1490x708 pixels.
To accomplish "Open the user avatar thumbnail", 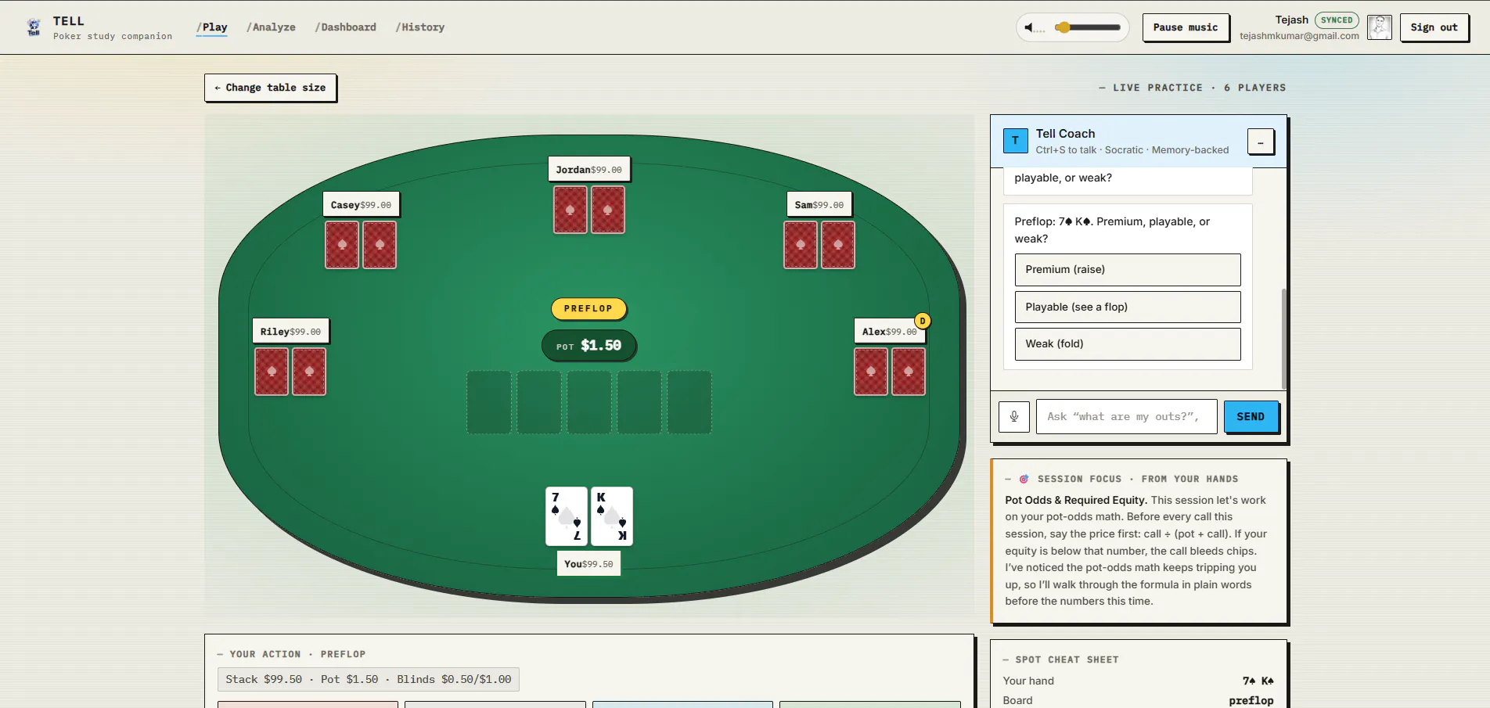I will (x=1379, y=27).
